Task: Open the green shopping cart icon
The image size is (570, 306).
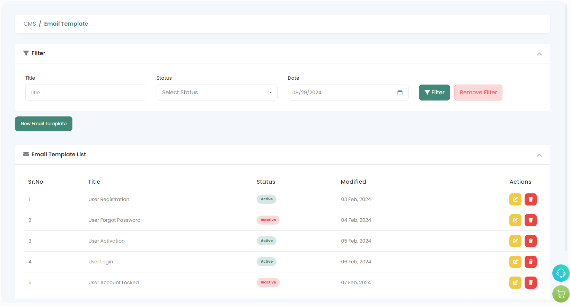Action: point(561,294)
